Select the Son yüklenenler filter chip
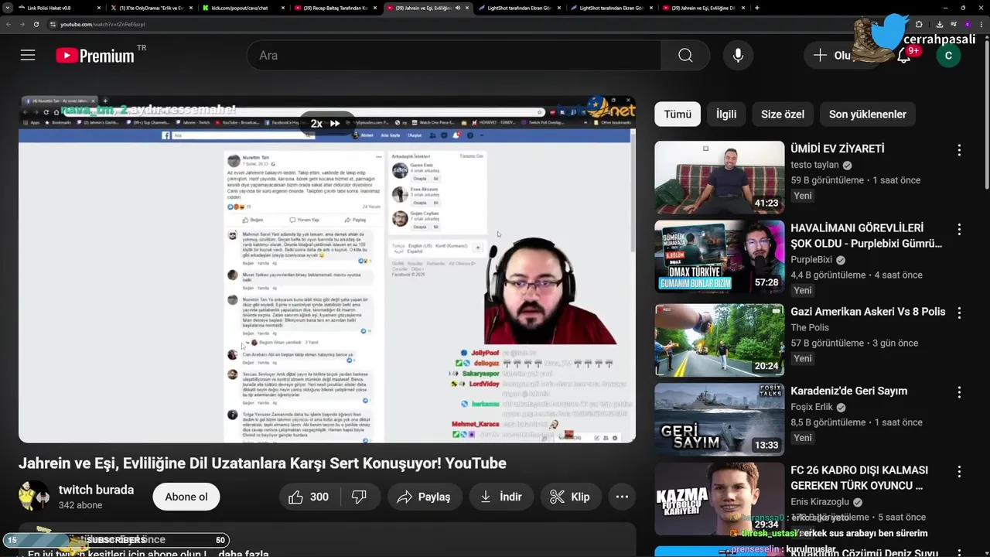This screenshot has height=557, width=990. (x=868, y=114)
